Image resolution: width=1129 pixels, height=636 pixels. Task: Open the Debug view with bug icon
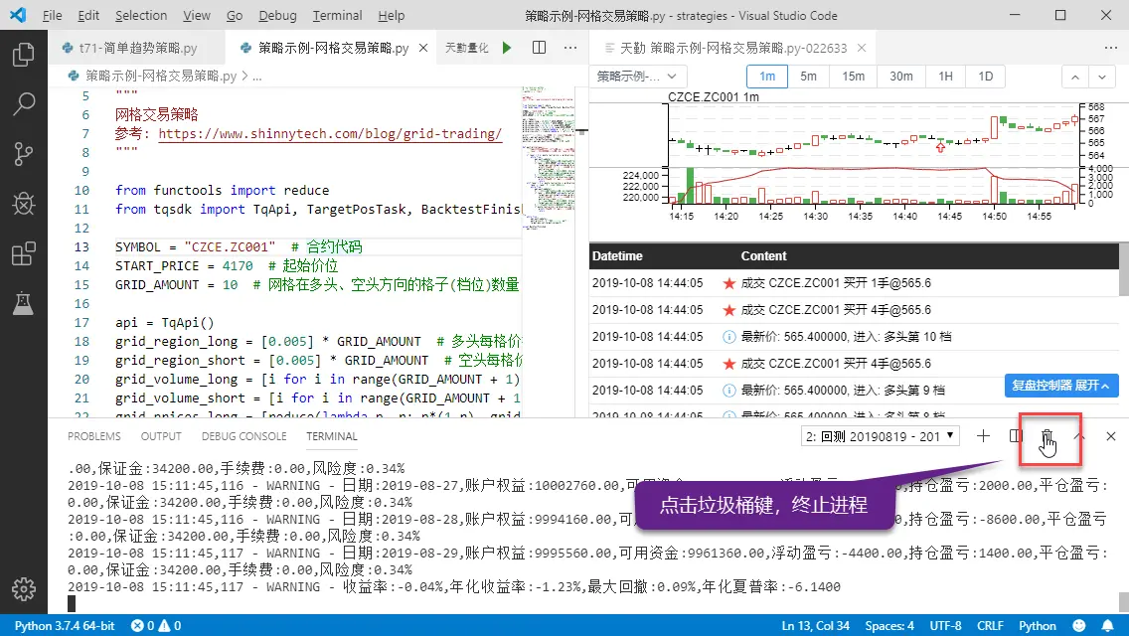click(x=24, y=204)
